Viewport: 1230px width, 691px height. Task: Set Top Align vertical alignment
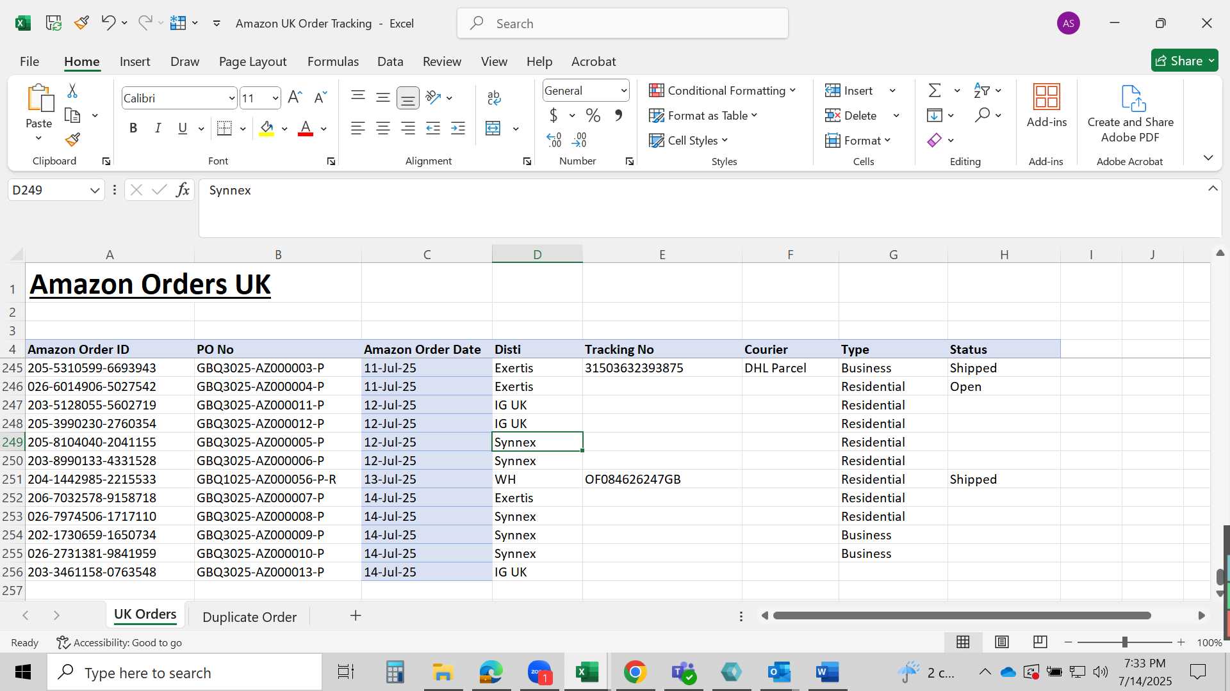tap(358, 97)
